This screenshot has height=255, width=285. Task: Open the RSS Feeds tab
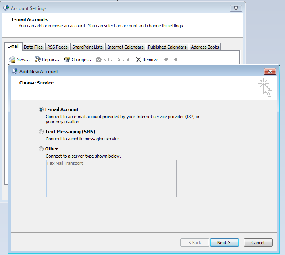pos(58,47)
